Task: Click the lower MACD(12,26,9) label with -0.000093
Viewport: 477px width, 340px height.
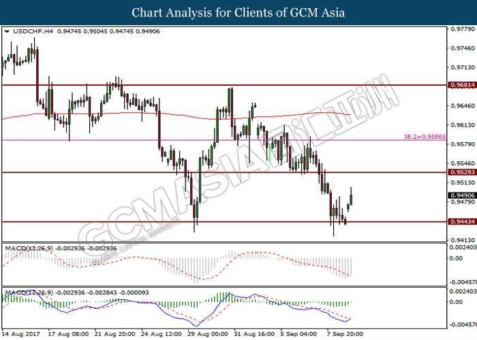Action: (77, 292)
